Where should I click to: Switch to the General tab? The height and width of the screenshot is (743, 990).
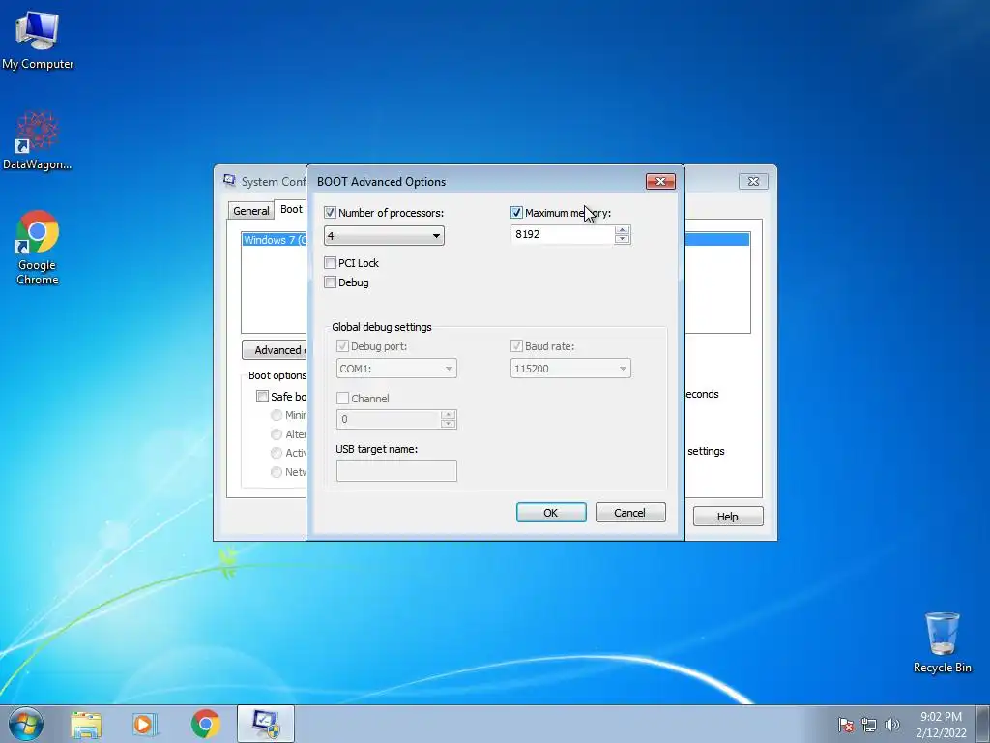tap(250, 210)
